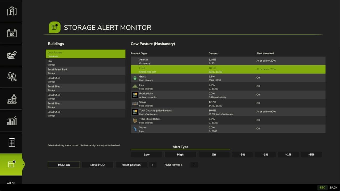Open the statistics bar chart icon
340x191 pixels.
click(x=12, y=121)
